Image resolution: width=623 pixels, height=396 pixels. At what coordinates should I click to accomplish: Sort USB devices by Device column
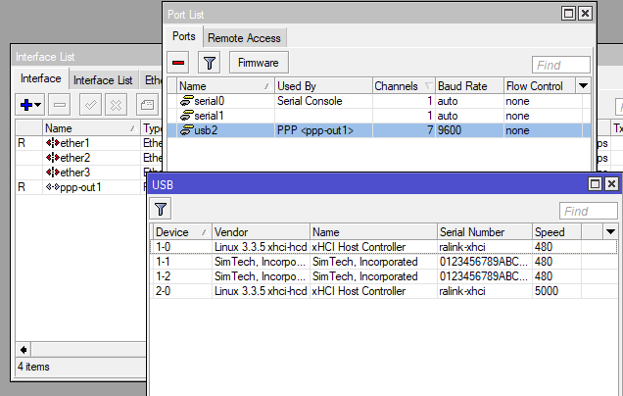(x=182, y=231)
